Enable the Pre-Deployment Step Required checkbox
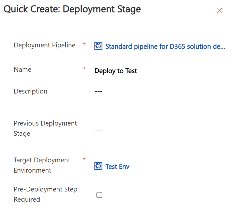 click(x=99, y=195)
